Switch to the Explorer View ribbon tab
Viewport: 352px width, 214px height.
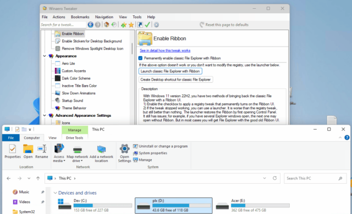pos(53,138)
